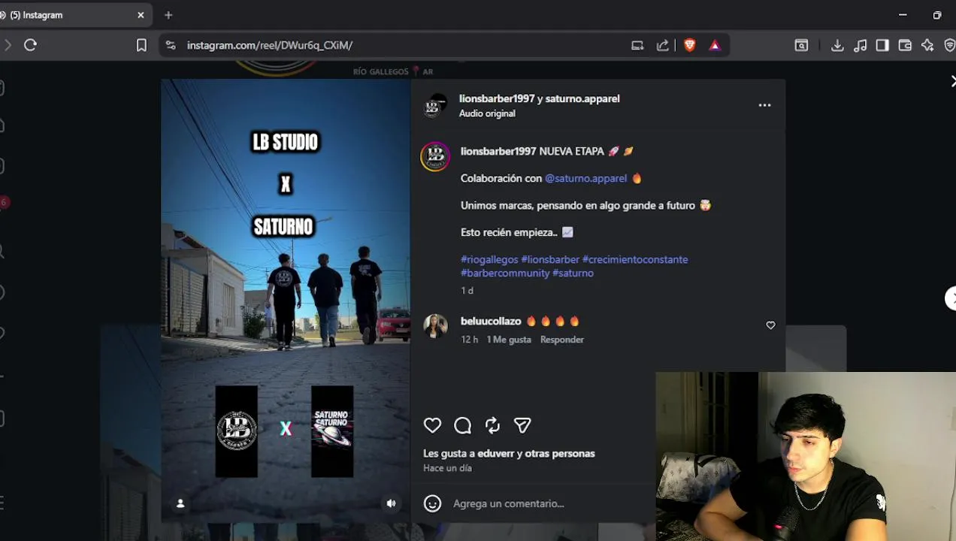Click the reel video to pause playback
The width and height of the screenshot is (956, 541).
click(286, 301)
